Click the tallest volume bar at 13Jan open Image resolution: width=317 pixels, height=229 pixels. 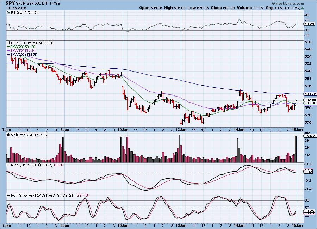(179, 148)
